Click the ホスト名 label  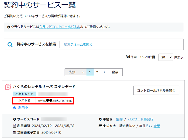click(x=24, y=100)
